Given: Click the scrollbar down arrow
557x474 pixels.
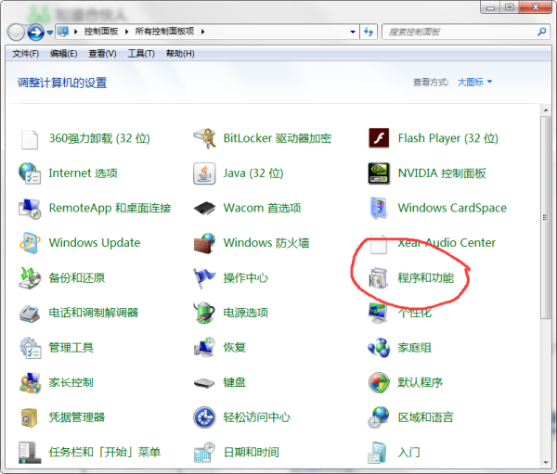Looking at the screenshot, I should [546, 463].
